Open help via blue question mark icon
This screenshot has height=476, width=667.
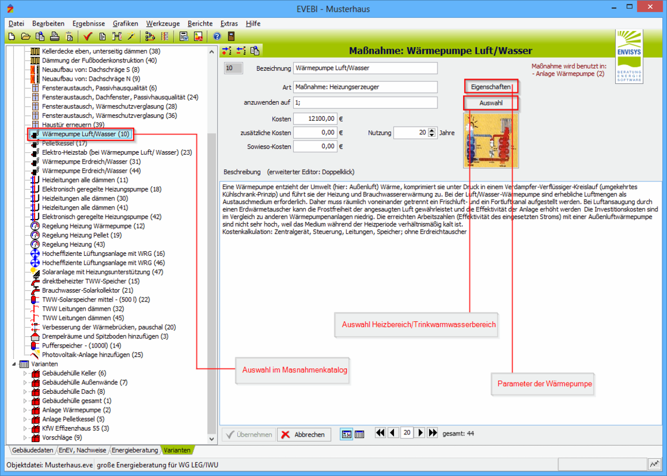pyautogui.click(x=218, y=36)
